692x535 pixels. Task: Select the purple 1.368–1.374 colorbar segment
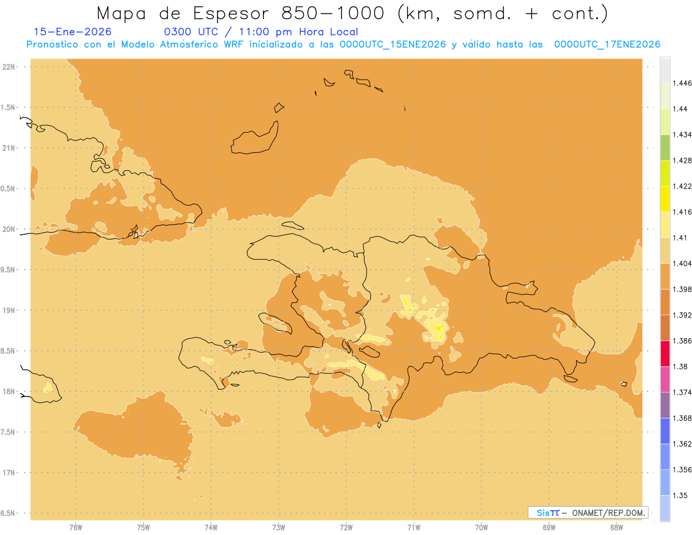665,405
